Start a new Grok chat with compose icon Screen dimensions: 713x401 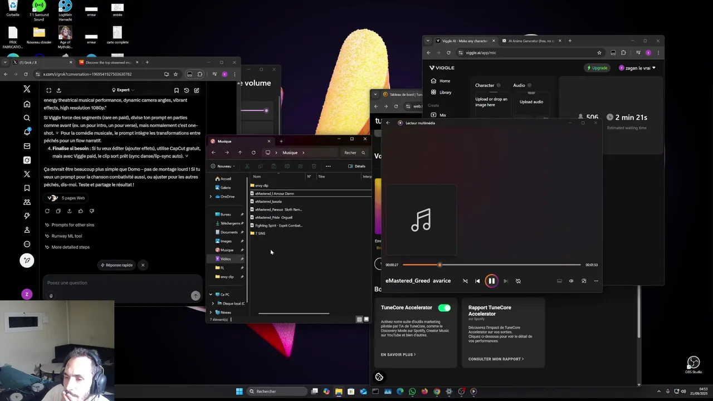click(197, 90)
